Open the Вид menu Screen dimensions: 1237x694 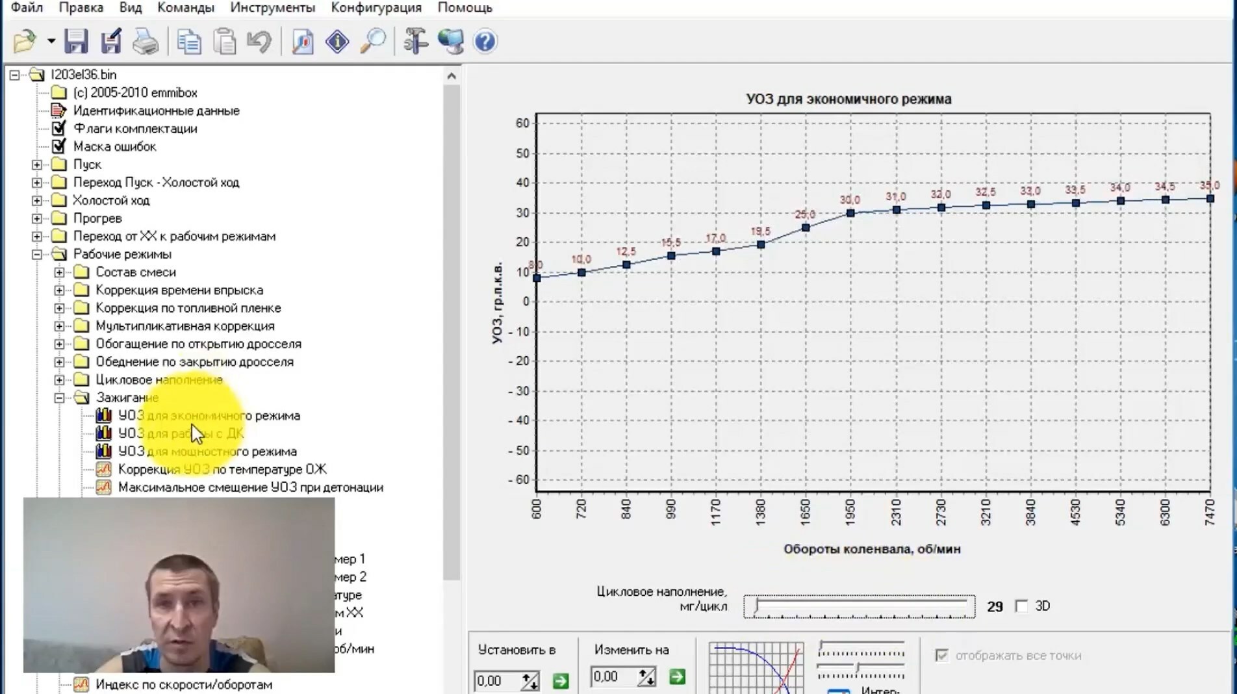click(131, 8)
